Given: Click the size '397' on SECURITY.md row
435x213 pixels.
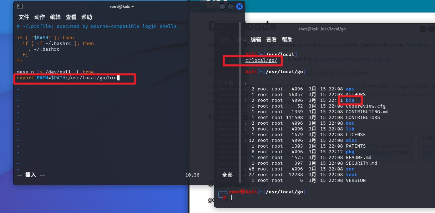Looking at the screenshot, I should point(299,163).
